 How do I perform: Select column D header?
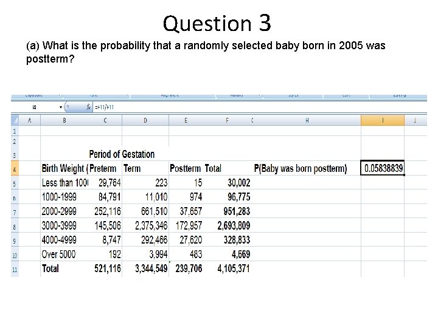tap(145, 120)
